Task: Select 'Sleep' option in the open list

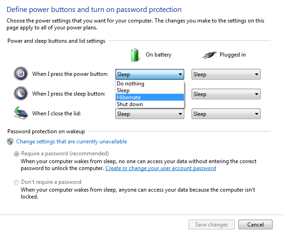Action: point(123,91)
